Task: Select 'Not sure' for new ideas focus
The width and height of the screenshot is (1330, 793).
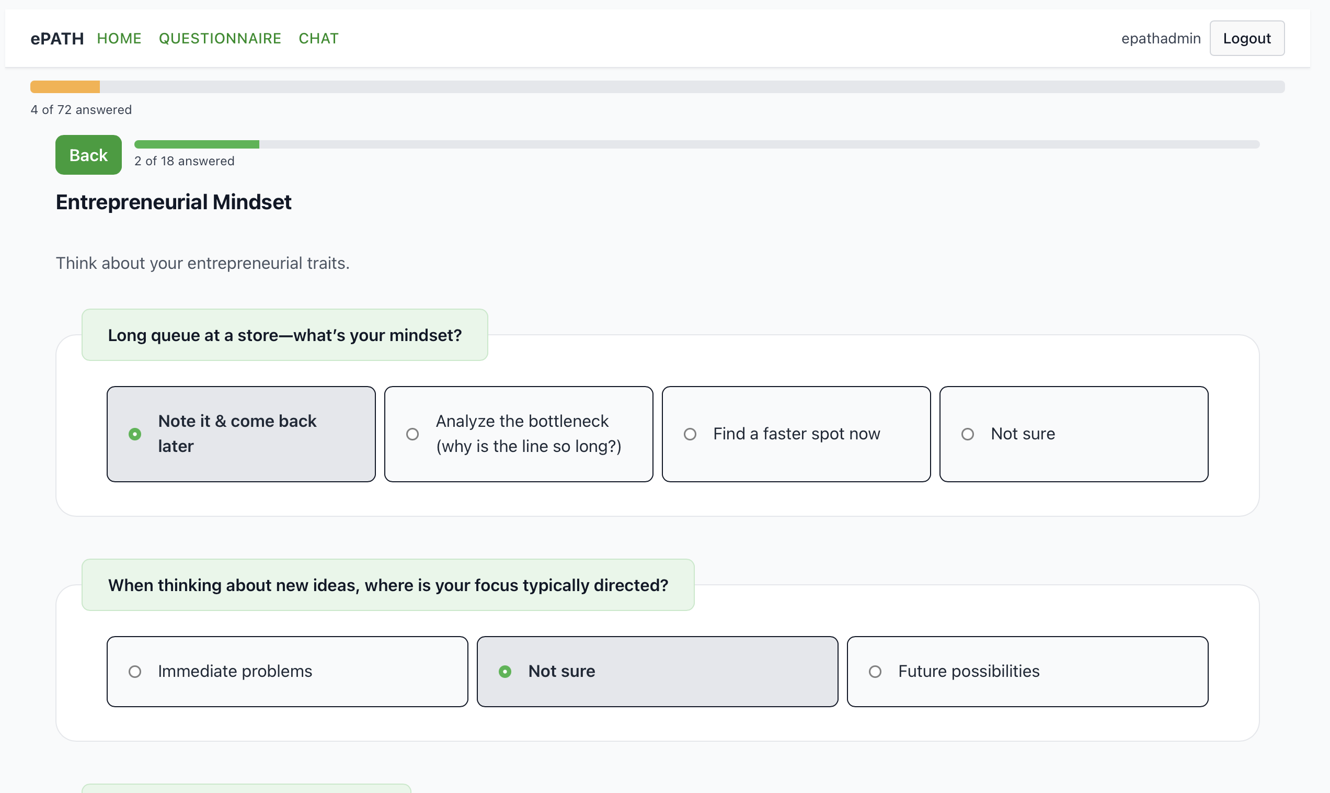Action: 657,671
